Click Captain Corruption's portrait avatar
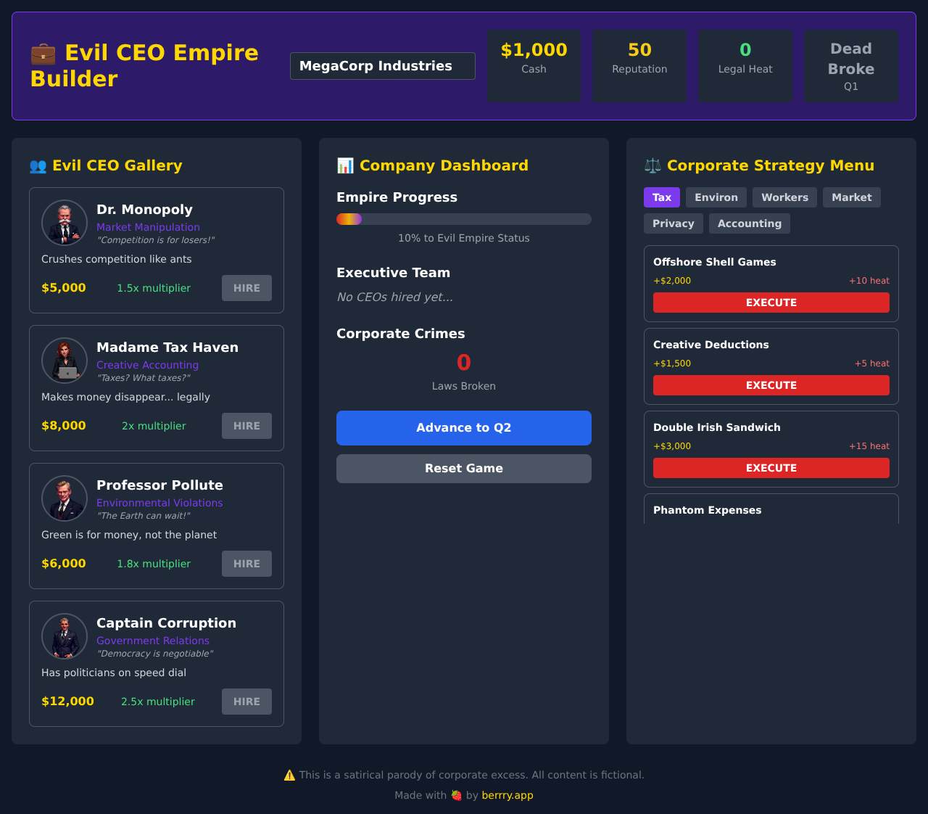Screen dimensions: 928x814 pyautogui.click(x=64, y=636)
